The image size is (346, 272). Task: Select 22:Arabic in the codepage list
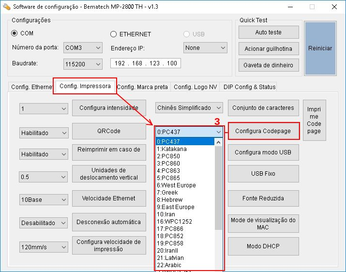tap(185, 265)
